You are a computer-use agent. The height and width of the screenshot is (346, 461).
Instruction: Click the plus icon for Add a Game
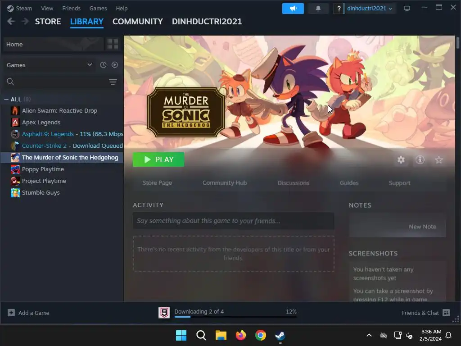pyautogui.click(x=11, y=313)
